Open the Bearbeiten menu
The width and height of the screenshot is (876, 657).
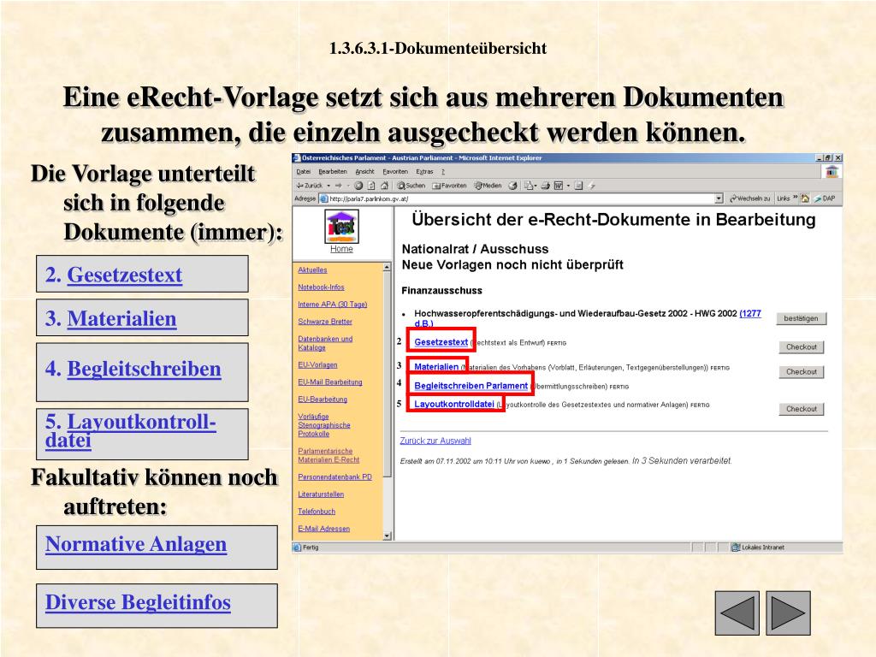[333, 171]
